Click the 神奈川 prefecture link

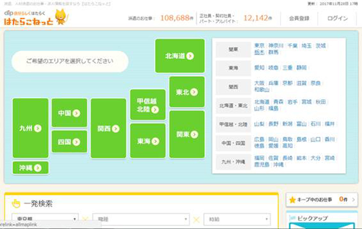[x=276, y=45]
